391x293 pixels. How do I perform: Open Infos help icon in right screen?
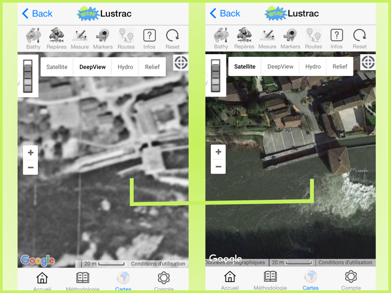[x=336, y=39]
